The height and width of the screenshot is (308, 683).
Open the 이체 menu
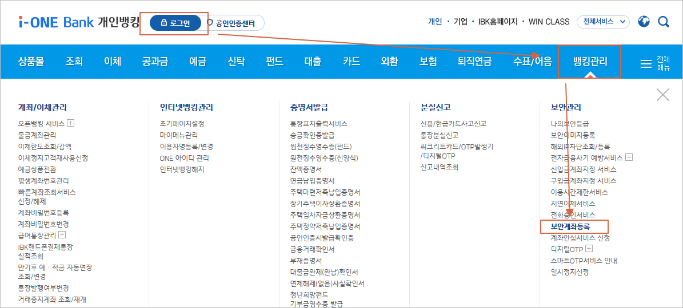113,62
